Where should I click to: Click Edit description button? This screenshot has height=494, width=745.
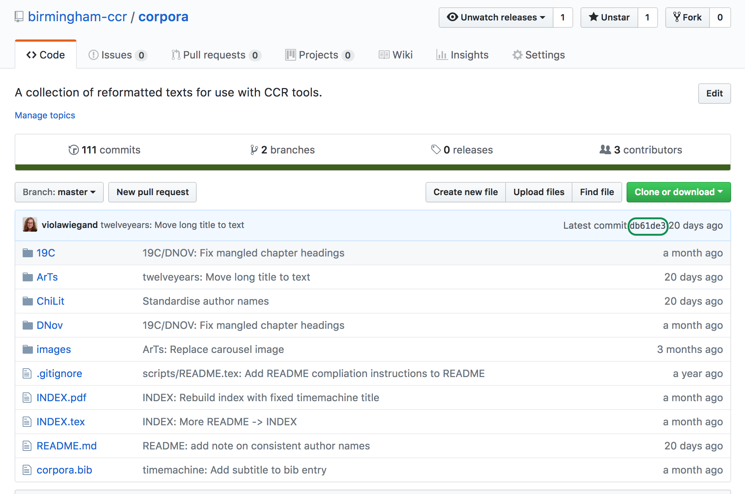[x=714, y=94]
